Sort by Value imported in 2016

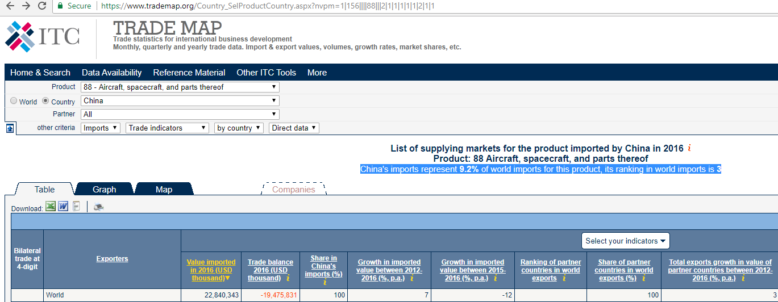(211, 270)
